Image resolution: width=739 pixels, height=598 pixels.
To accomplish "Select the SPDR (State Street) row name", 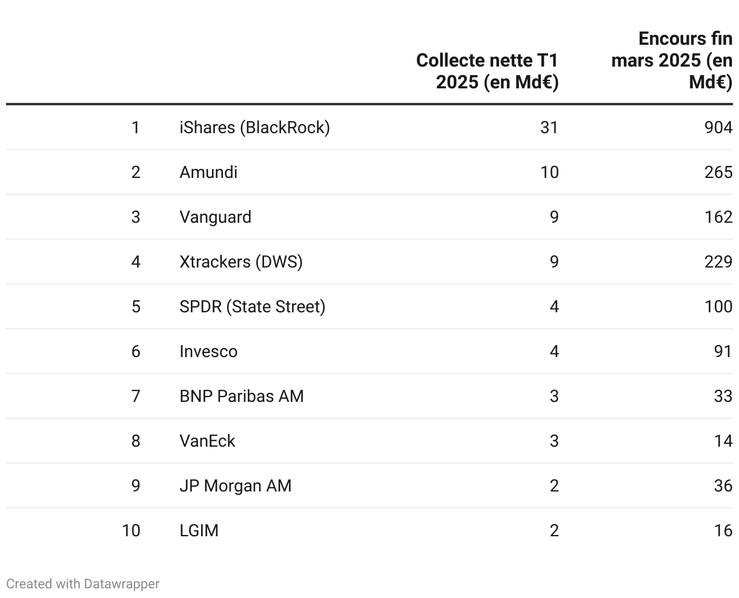I will 252,307.
